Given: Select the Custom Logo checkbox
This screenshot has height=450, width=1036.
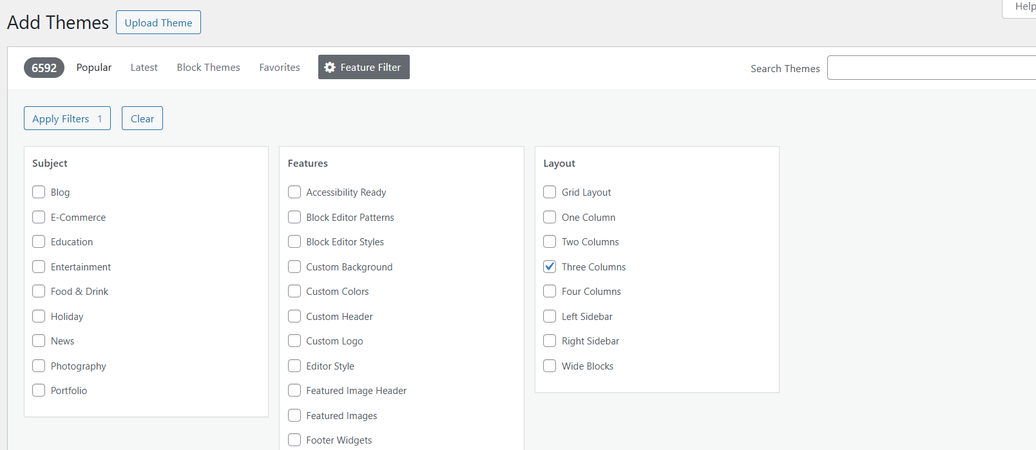Looking at the screenshot, I should pos(294,341).
